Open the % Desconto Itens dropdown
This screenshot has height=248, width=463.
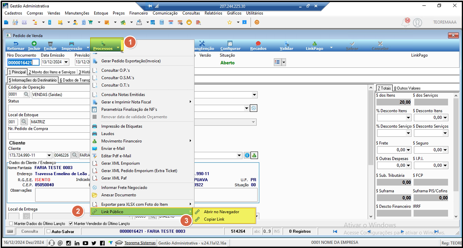pos(408,118)
